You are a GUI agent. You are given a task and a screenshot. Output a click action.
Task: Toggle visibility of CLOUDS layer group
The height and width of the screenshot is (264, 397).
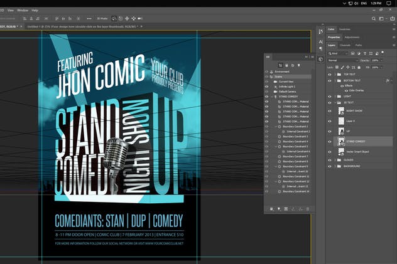[329, 160]
